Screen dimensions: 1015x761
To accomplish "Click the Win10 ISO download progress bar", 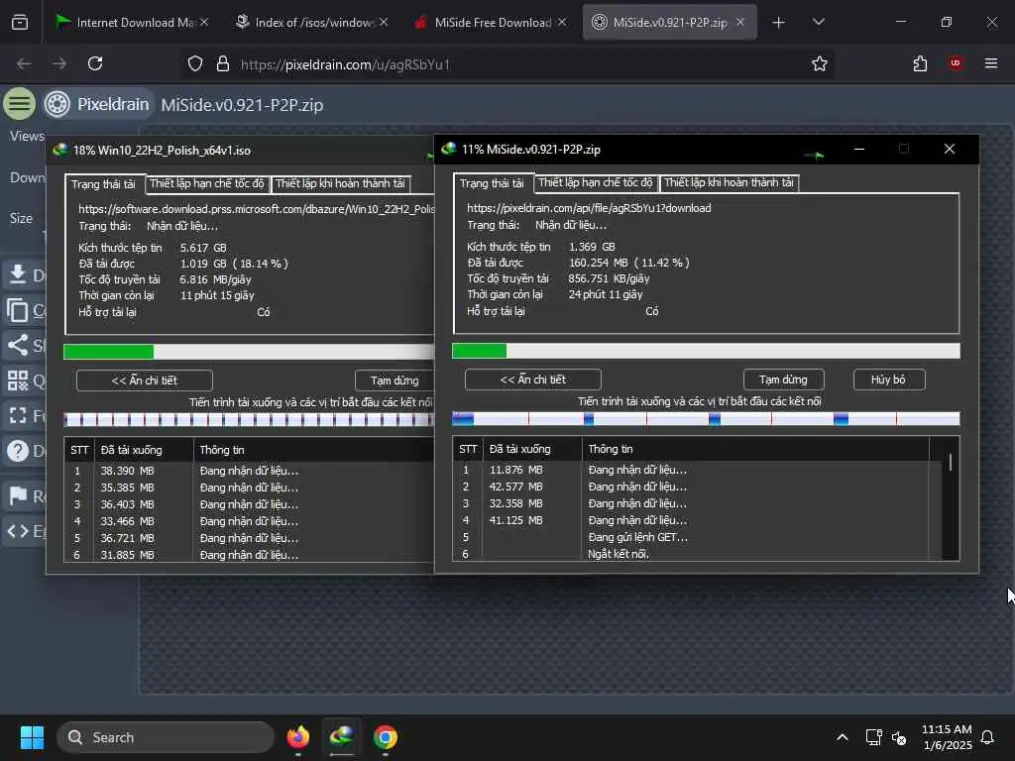I will point(249,352).
